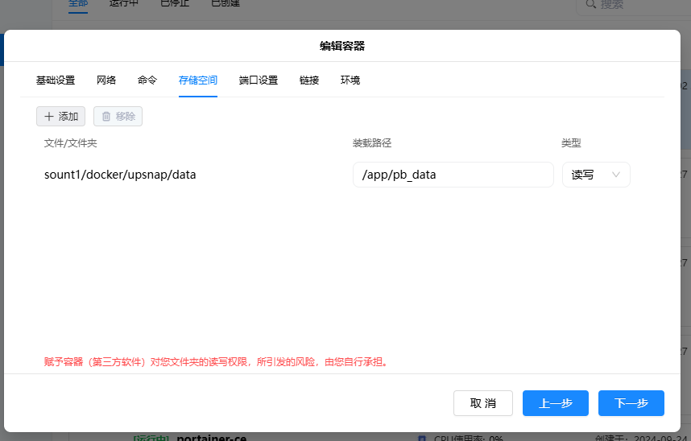Switch to the 端口设置 tab
Screen dimensions: 691x441
coord(259,80)
